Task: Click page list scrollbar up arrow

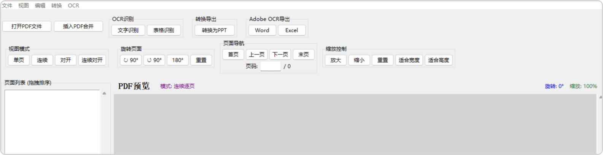Action: (x=104, y=93)
